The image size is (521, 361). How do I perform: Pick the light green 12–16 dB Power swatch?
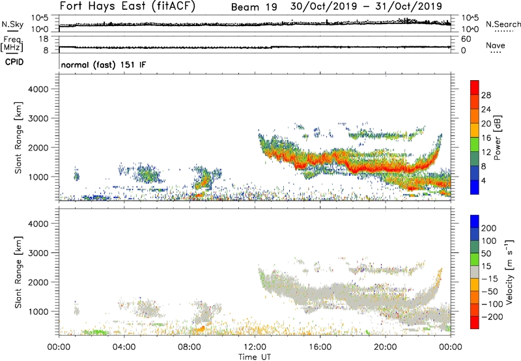pos(475,145)
